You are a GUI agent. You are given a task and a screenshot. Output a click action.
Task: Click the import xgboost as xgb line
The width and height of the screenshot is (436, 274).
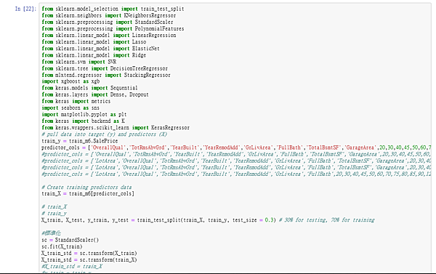[70, 81]
